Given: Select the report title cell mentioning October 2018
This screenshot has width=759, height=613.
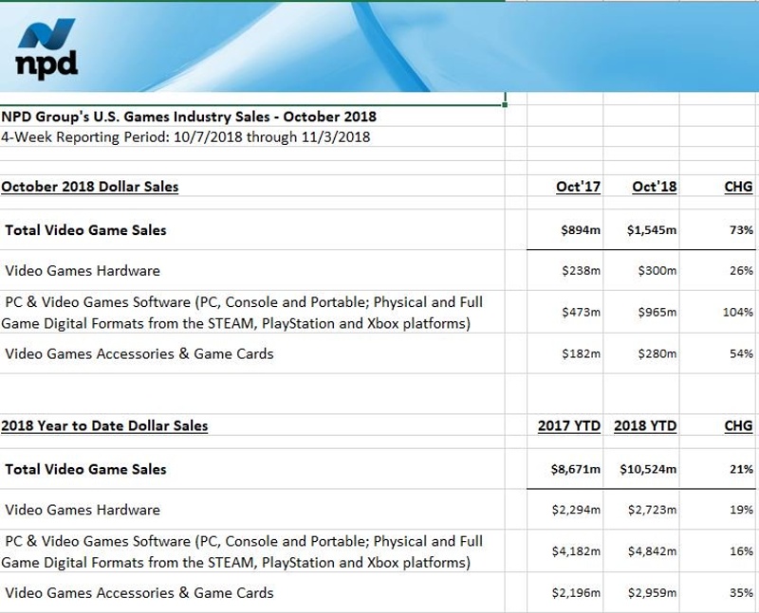Looking at the screenshot, I should click(x=189, y=117).
